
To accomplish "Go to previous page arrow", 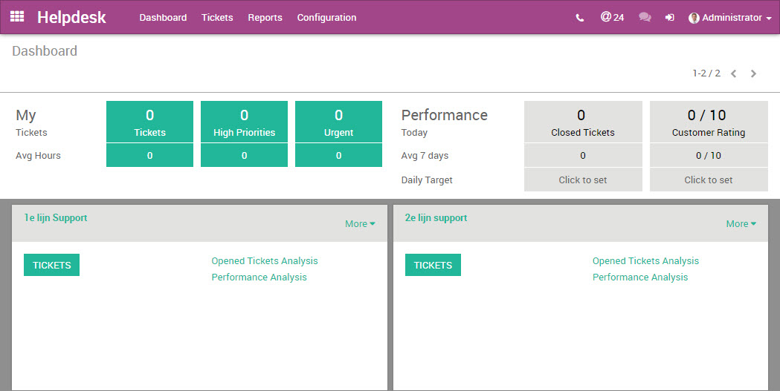I will click(733, 73).
